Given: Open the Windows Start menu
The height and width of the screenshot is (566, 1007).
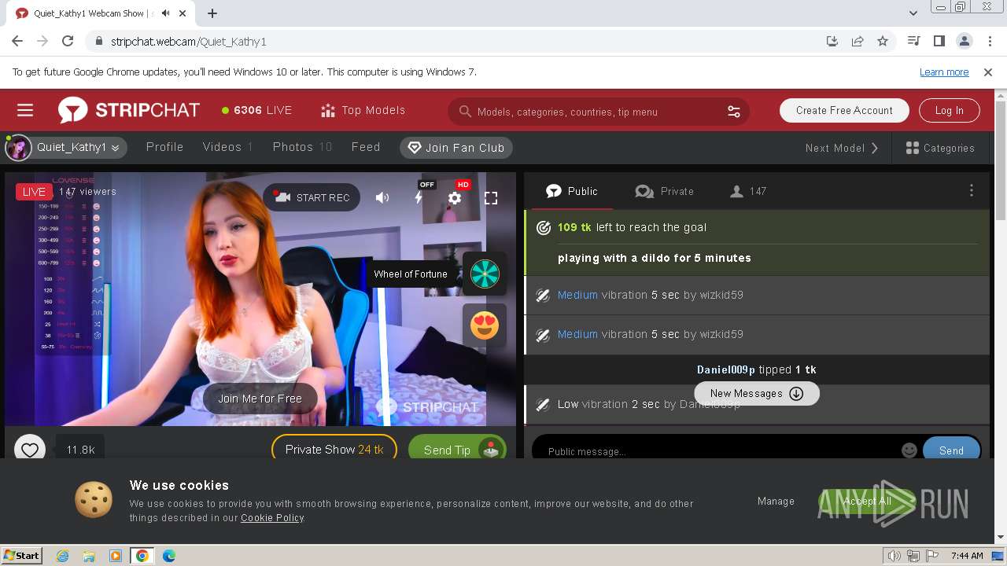Looking at the screenshot, I should click(21, 556).
